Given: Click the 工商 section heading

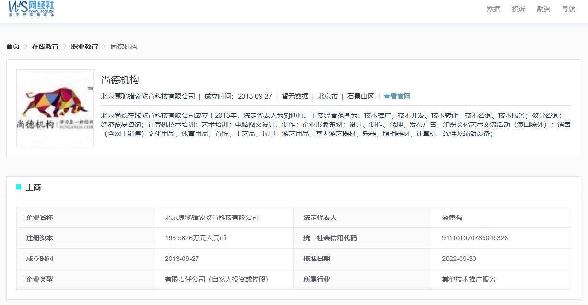Looking at the screenshot, I should coord(33,188).
